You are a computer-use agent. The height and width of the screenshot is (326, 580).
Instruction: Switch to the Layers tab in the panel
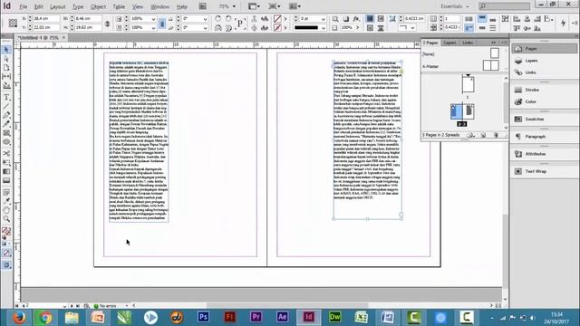[449, 43]
